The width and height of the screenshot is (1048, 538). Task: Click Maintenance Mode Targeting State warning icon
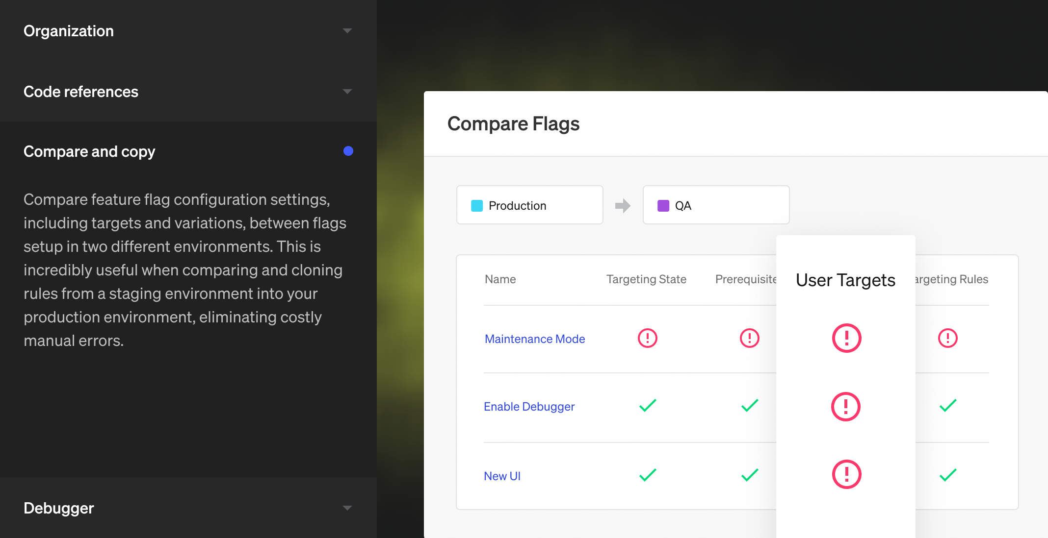point(647,338)
